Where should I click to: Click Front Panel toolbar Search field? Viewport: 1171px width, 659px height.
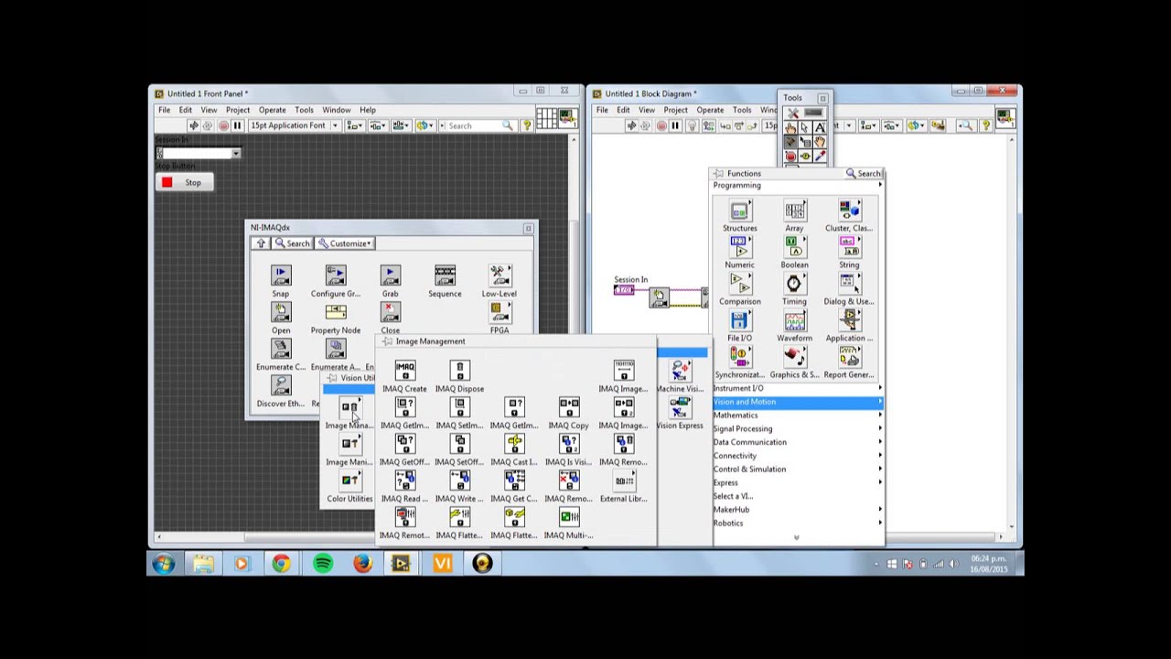[x=476, y=125]
